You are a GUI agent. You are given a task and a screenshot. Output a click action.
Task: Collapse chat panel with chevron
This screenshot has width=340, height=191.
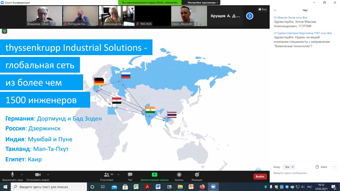[275, 10]
